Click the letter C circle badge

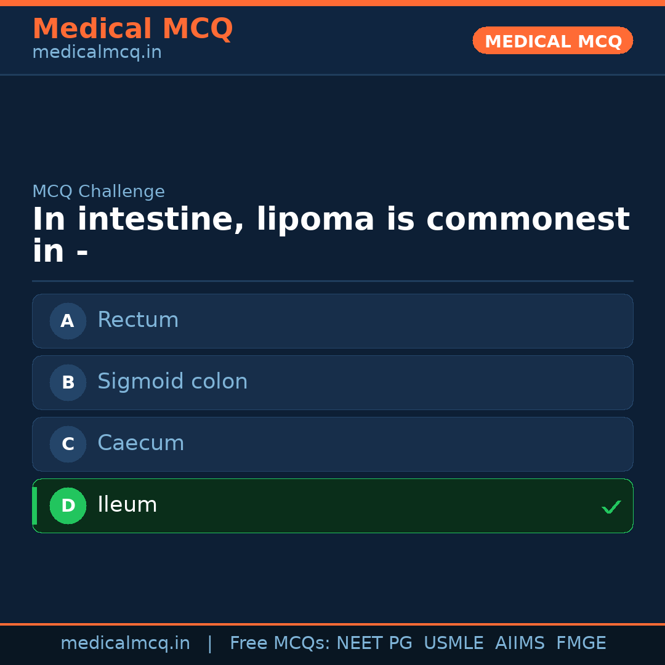pos(68,444)
